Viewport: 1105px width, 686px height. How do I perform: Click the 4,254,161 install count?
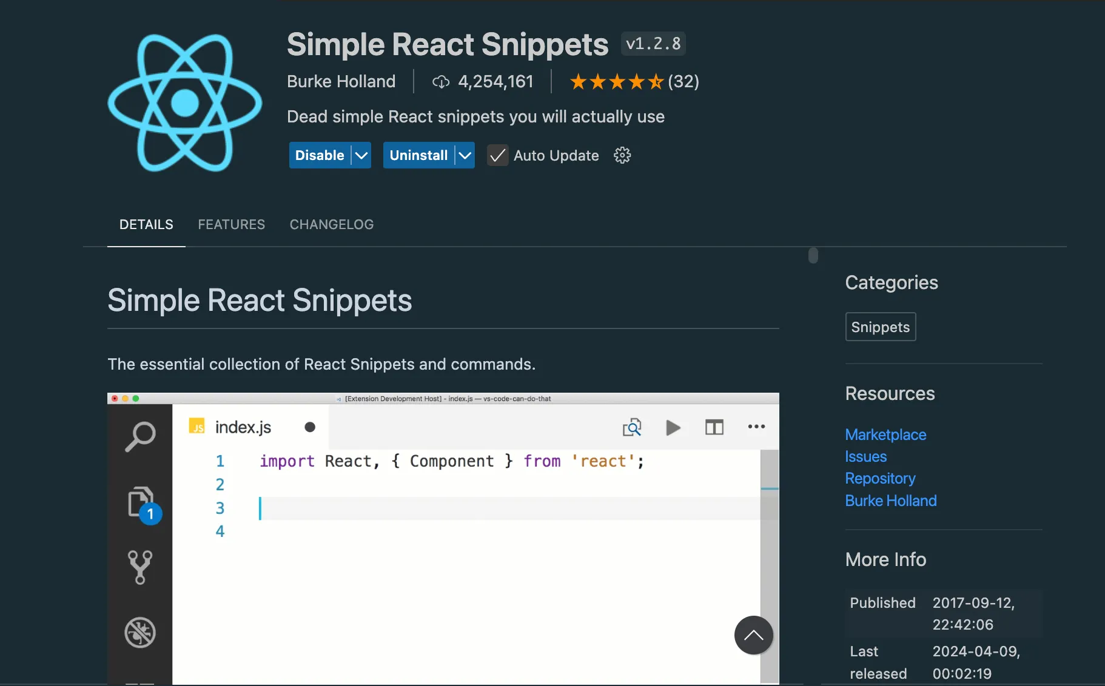[495, 82]
